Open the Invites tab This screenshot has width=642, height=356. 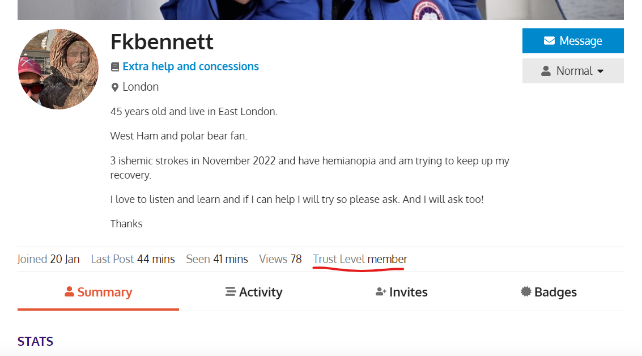click(408, 292)
